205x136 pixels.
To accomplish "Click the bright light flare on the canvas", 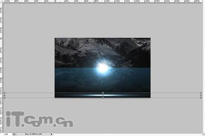I will (x=102, y=68).
